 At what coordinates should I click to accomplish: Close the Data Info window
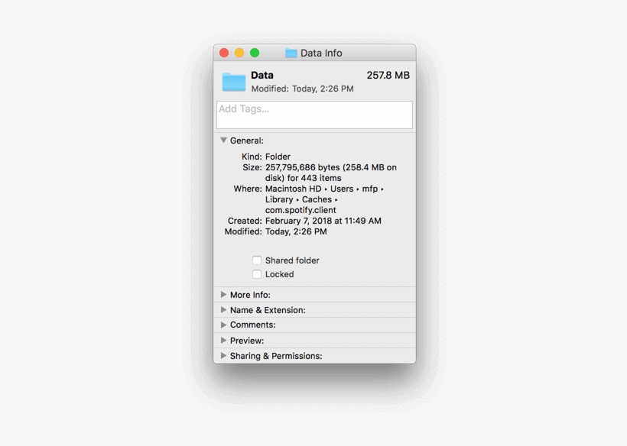pyautogui.click(x=224, y=53)
